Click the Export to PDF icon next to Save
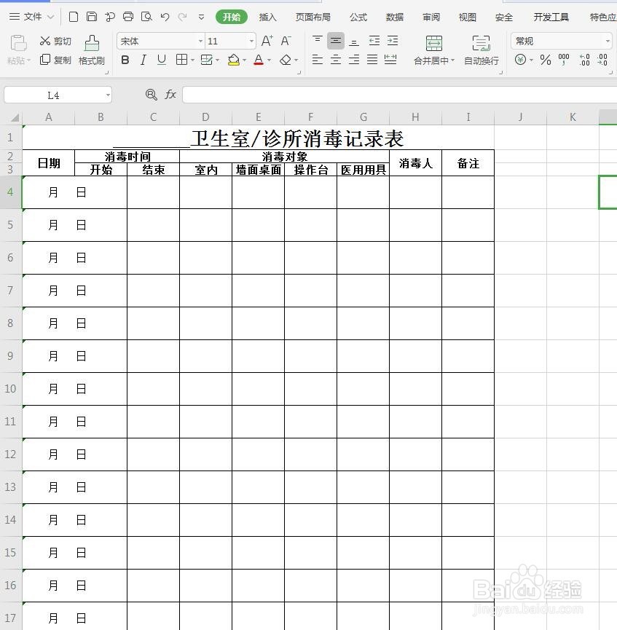The height and width of the screenshot is (630, 617). pyautogui.click(x=110, y=17)
